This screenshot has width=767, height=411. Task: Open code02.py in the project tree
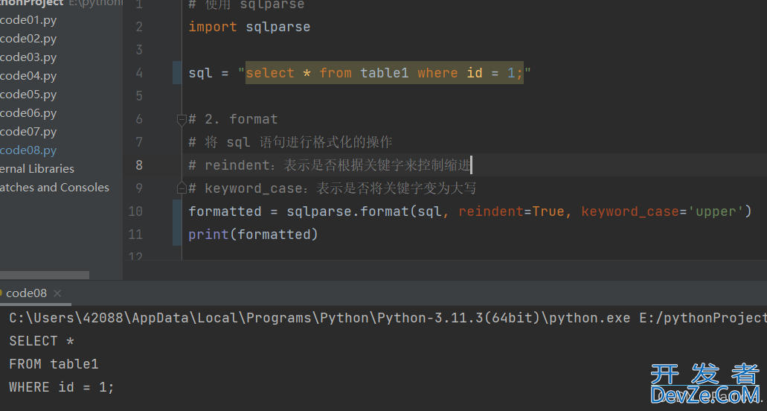28,39
